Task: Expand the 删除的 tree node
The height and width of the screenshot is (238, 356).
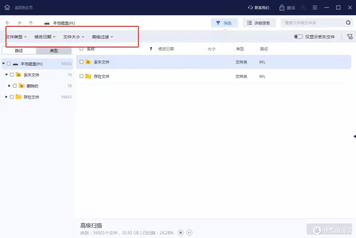Action: (x=9, y=86)
